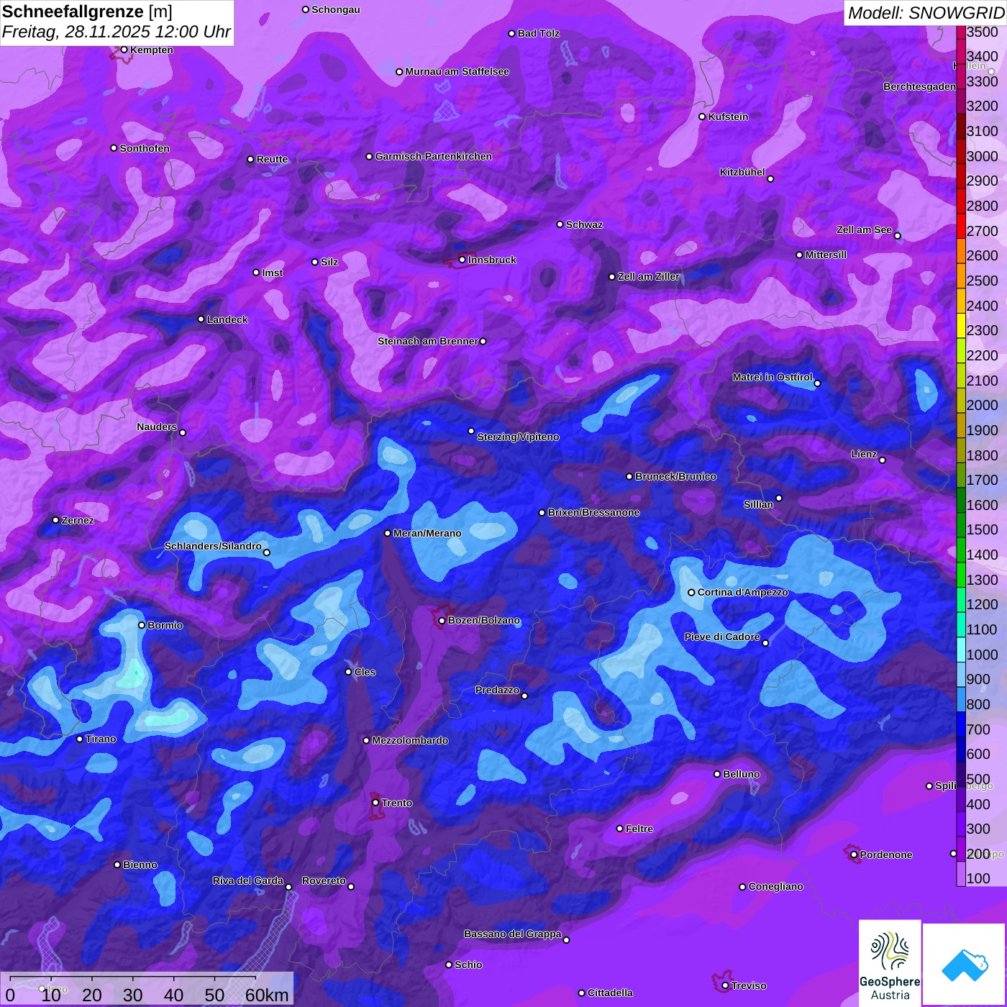This screenshot has width=1007, height=1007.
Task: Click the Cittadella town label
Action: pos(610,993)
